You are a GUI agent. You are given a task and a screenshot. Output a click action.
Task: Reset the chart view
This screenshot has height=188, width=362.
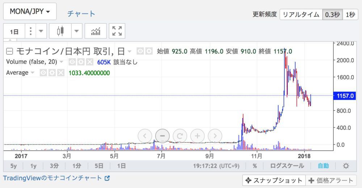click(x=180, y=136)
